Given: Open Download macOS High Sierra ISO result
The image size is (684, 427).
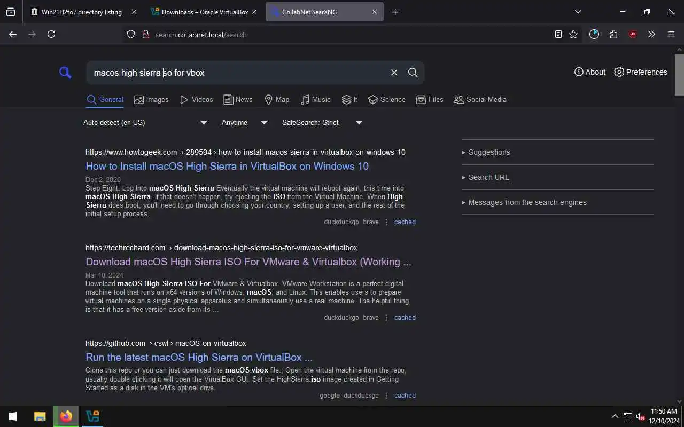Looking at the screenshot, I should 248,262.
